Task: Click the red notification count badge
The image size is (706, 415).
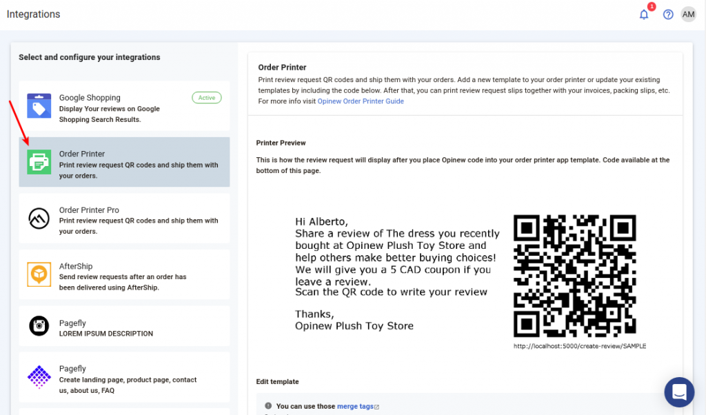Action: pos(652,6)
